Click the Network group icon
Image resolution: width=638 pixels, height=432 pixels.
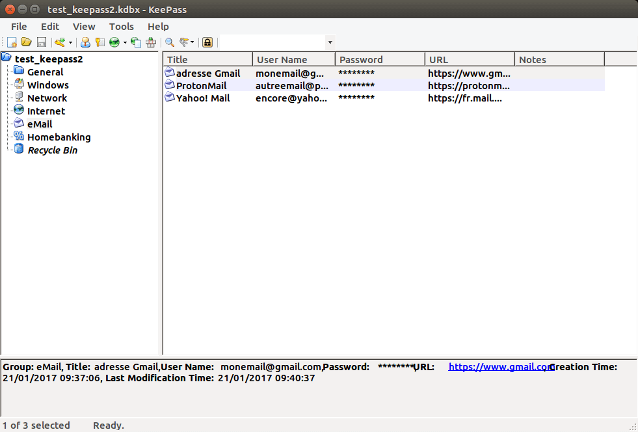(19, 96)
